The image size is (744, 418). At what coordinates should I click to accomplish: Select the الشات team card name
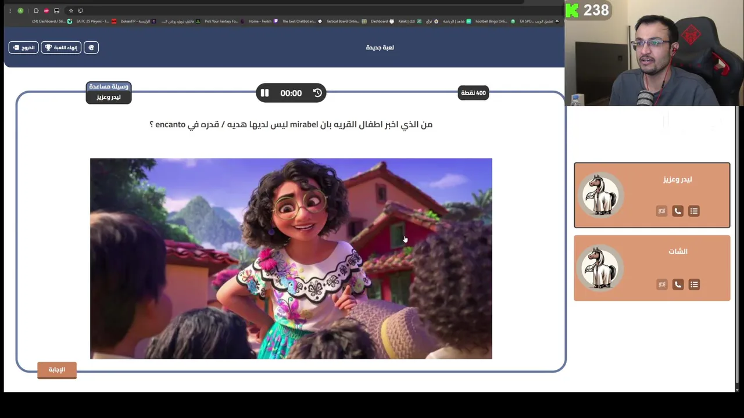click(x=678, y=251)
